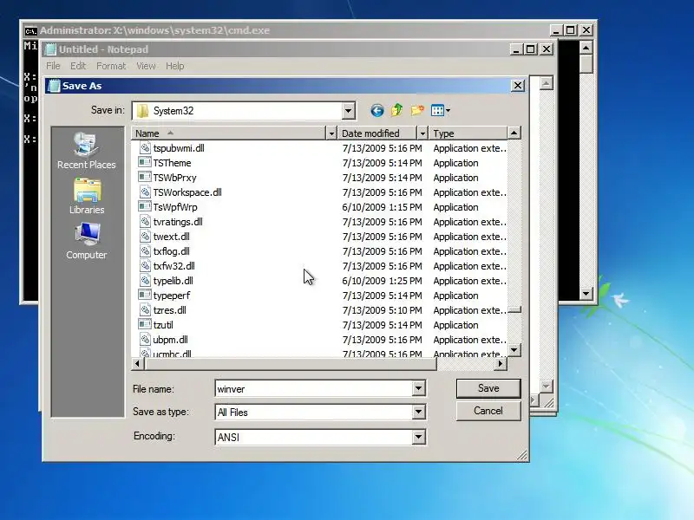Open the small arrow beside View Menu icon
Viewport: 694px width, 520px height.
pyautogui.click(x=448, y=111)
